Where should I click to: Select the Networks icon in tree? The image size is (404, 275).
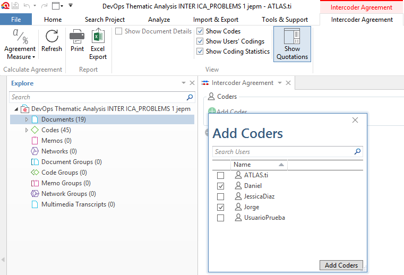(35, 151)
